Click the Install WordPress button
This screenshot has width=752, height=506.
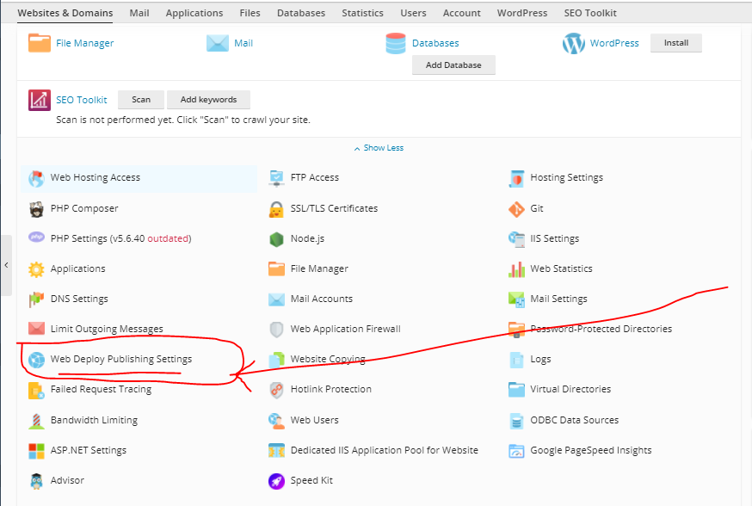676,43
